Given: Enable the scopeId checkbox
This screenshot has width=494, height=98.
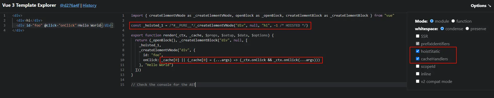Looking at the screenshot, I should [x=417, y=66].
